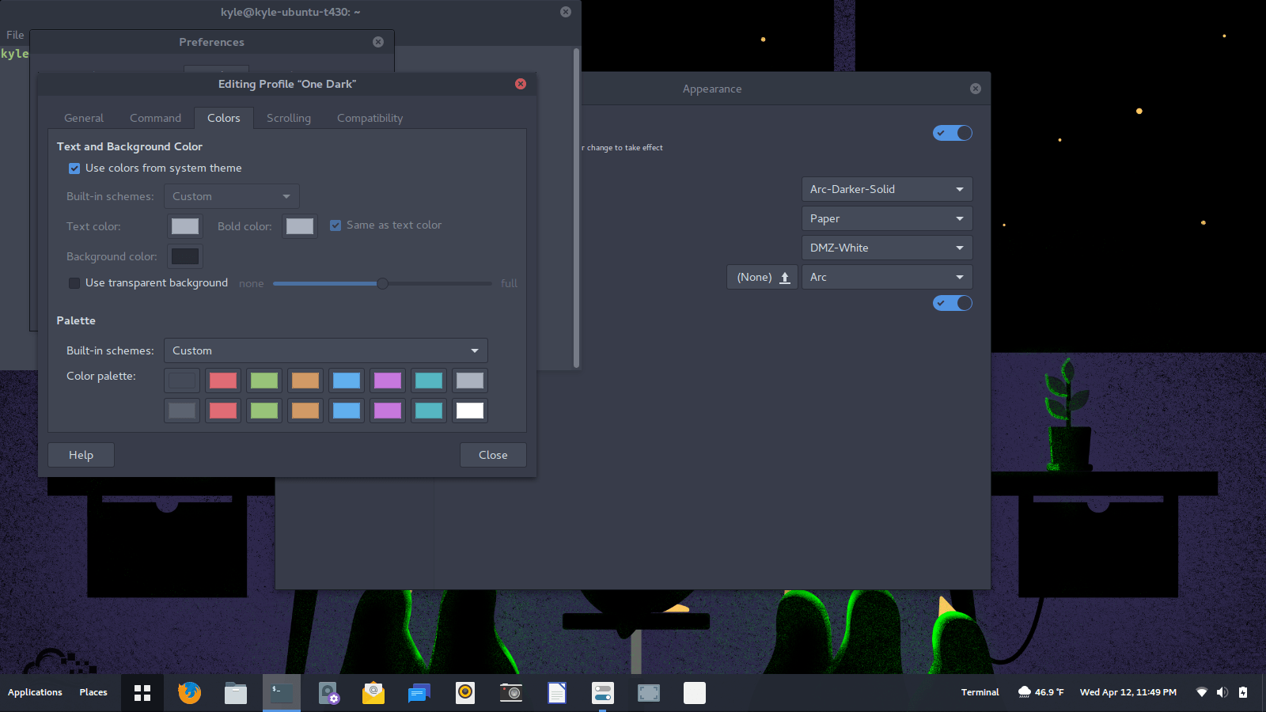Open the camera screenshot tool from the taskbar
This screenshot has width=1266, height=712.
point(510,692)
